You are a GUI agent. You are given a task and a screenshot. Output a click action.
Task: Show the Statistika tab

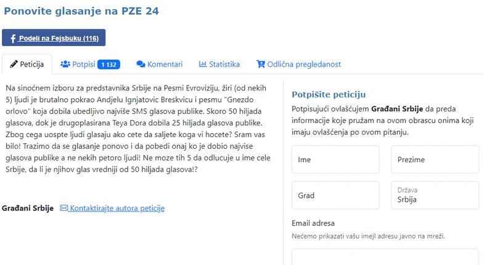coord(224,64)
